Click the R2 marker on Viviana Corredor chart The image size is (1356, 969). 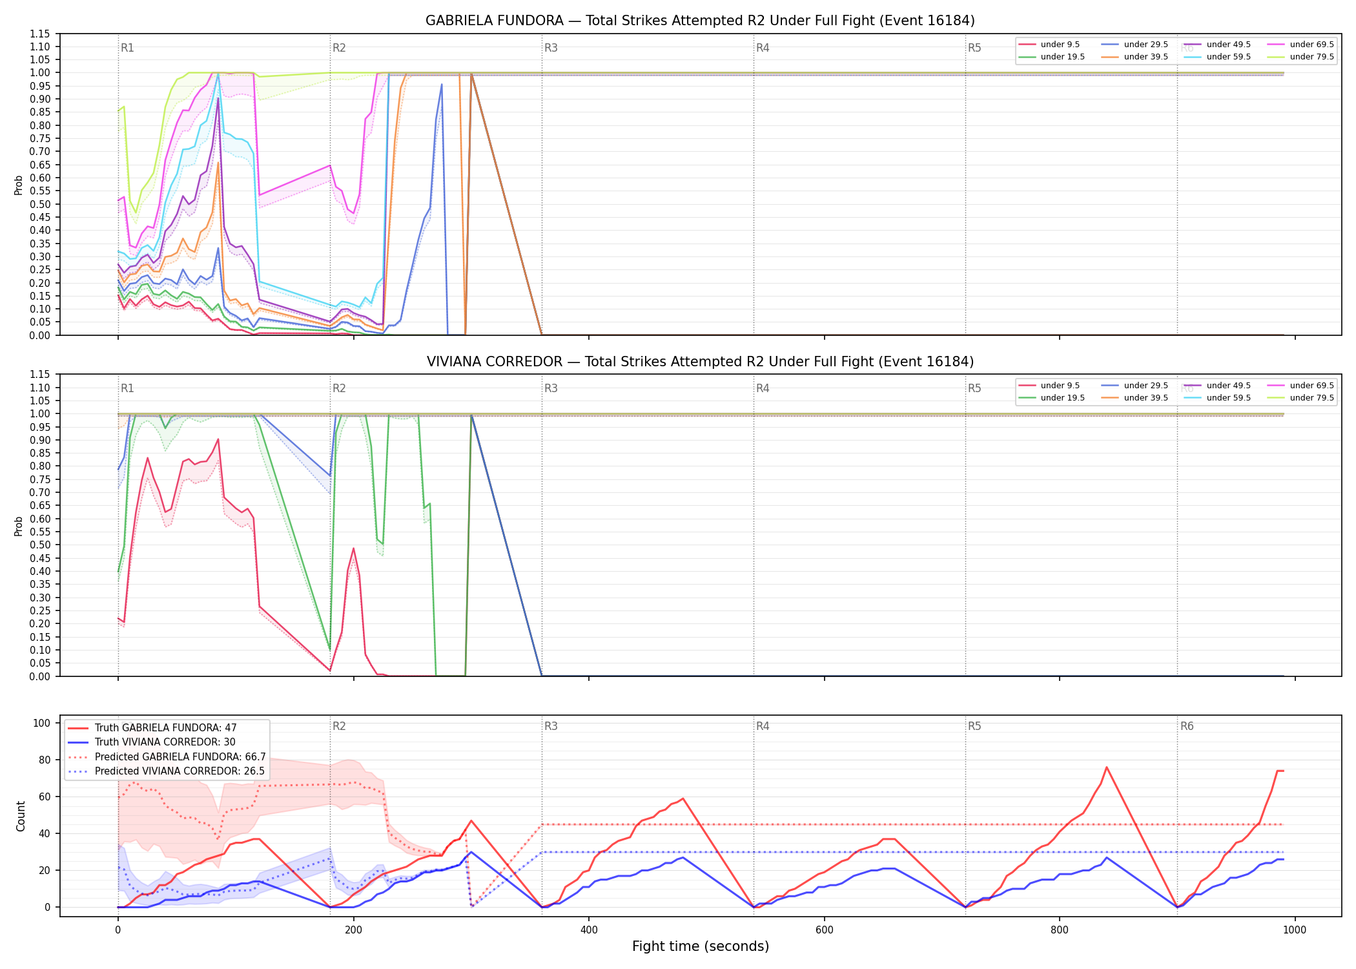[339, 388]
